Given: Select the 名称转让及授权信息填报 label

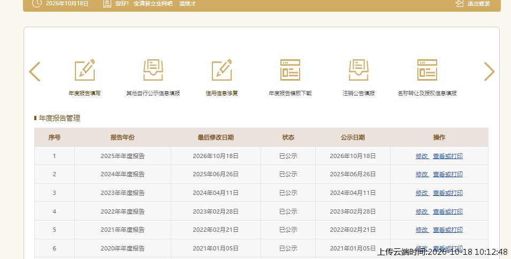Looking at the screenshot, I should click(x=427, y=93).
